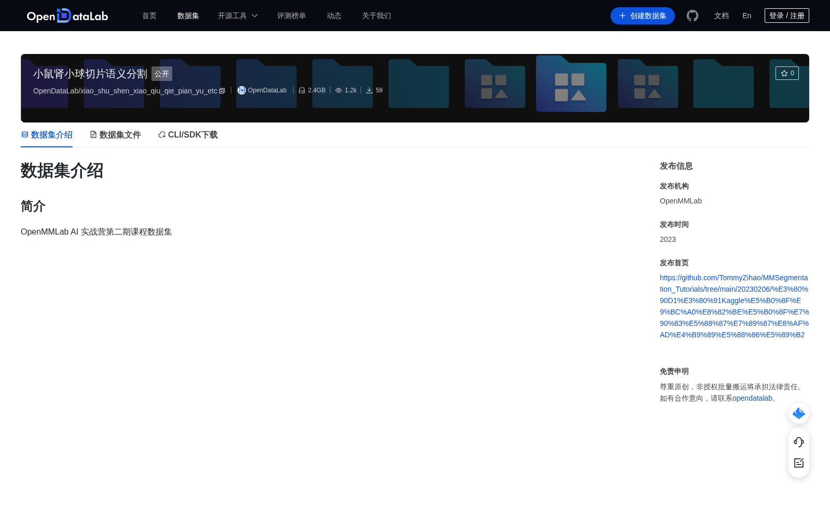Open the 关于我们 nav item
830x519 pixels.
377,16
